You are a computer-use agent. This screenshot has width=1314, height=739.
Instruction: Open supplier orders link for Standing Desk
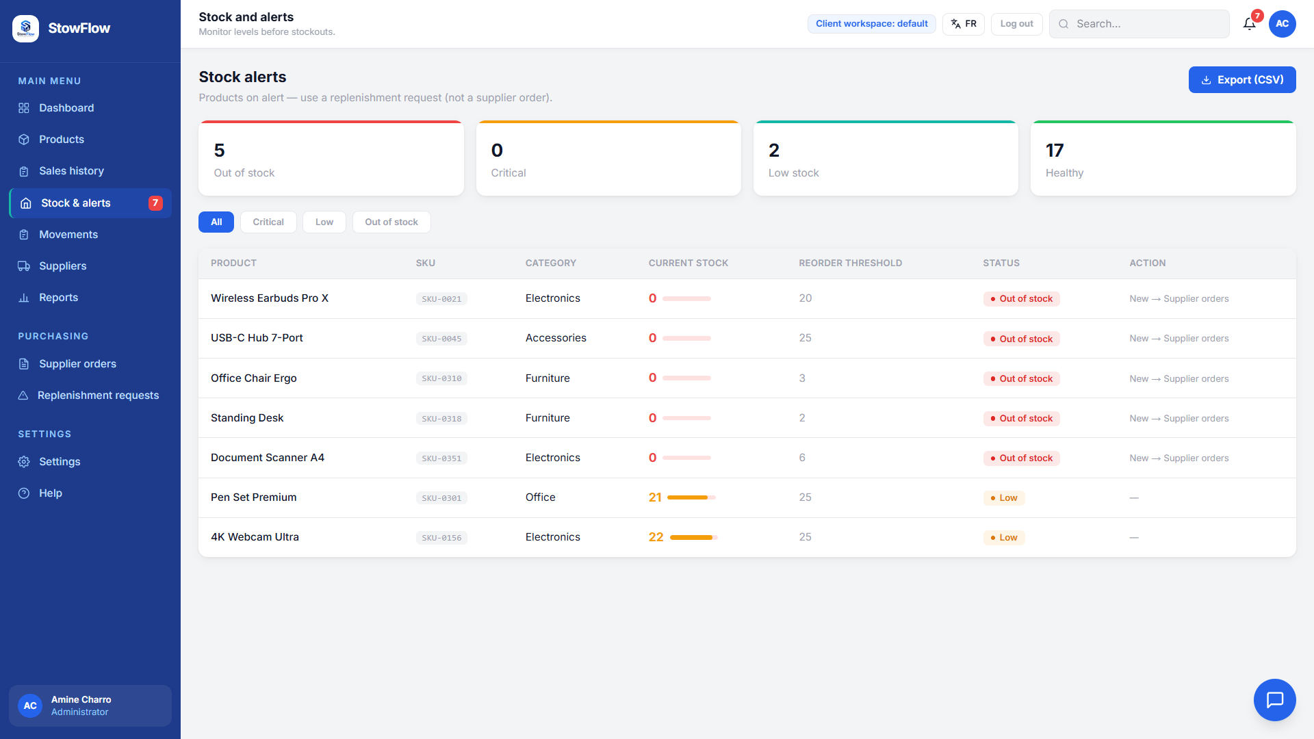pyautogui.click(x=1178, y=419)
